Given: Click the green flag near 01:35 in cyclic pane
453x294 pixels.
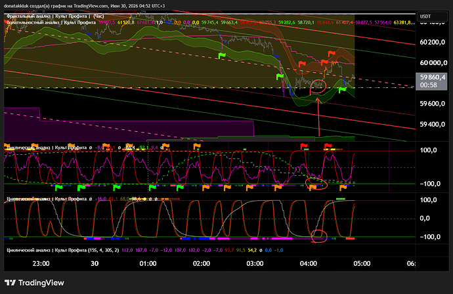Looking at the screenshot, I should (181, 188).
